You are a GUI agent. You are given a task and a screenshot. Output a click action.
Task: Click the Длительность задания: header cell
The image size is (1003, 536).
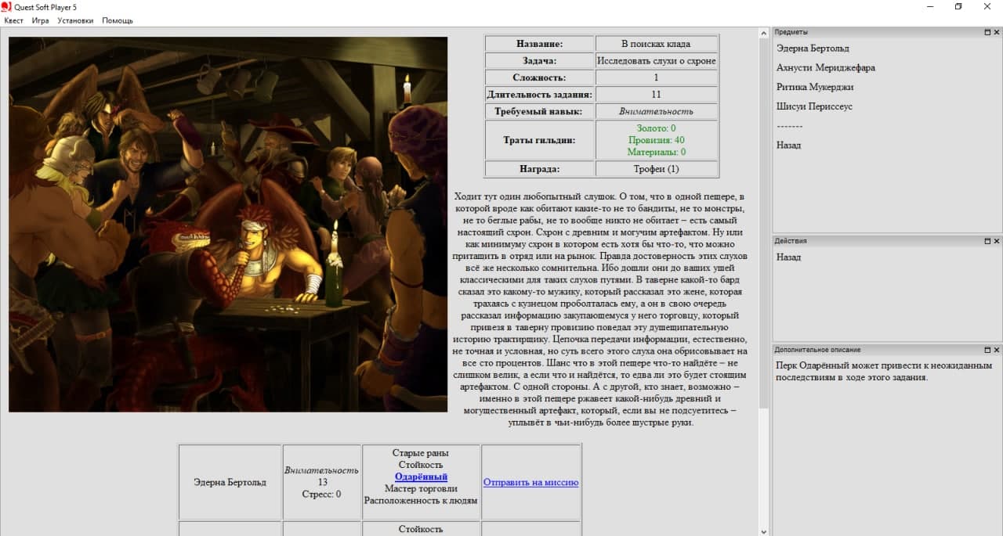tap(540, 95)
